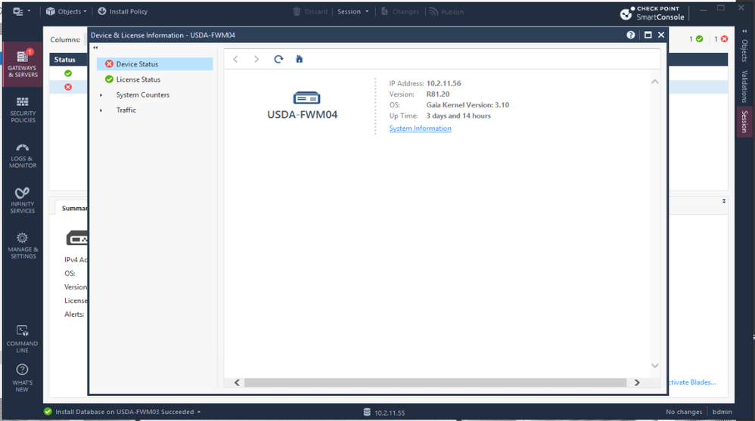Screen dimensions: 755x421
Task: Open the Validations side tab
Action: tap(744, 86)
